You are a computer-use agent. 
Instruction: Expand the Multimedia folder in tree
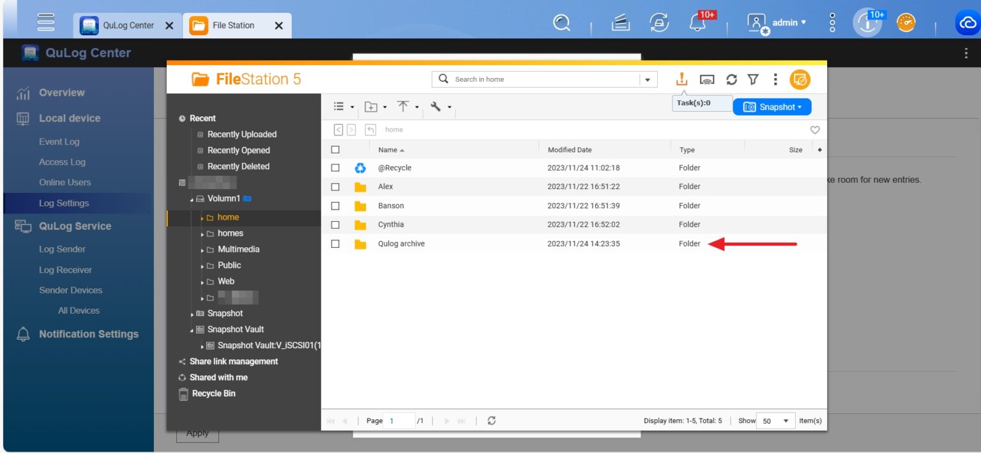(202, 250)
